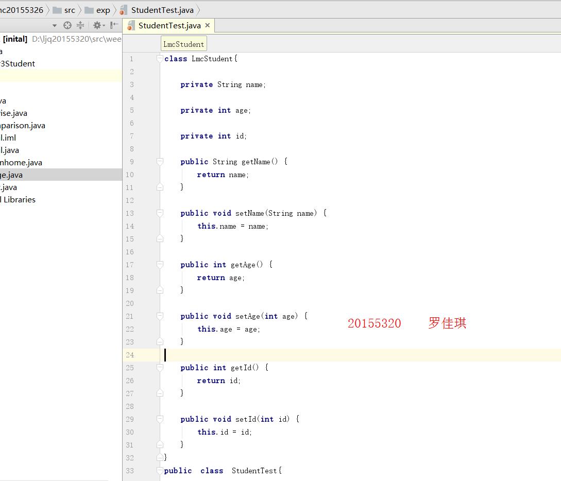Click line number 24 in gutter
The height and width of the screenshot is (481, 561).
[x=130, y=355]
